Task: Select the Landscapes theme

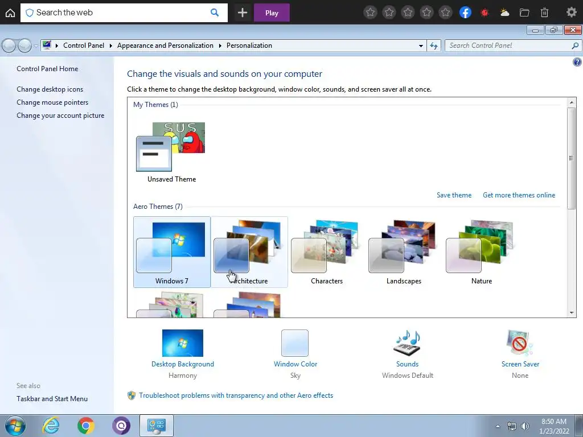Action: [404, 252]
